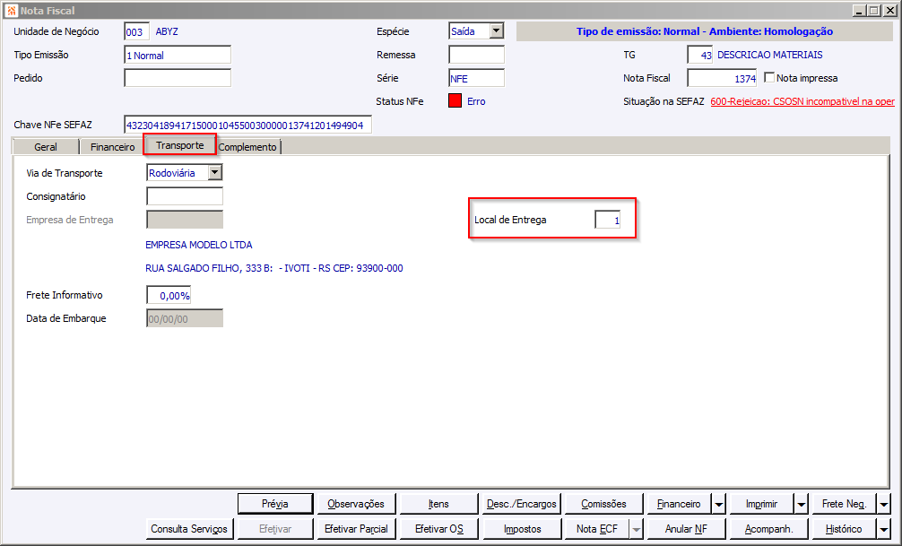Screen dimensions: 902x546
Task: Click the Prévia button
Action: click(x=275, y=504)
